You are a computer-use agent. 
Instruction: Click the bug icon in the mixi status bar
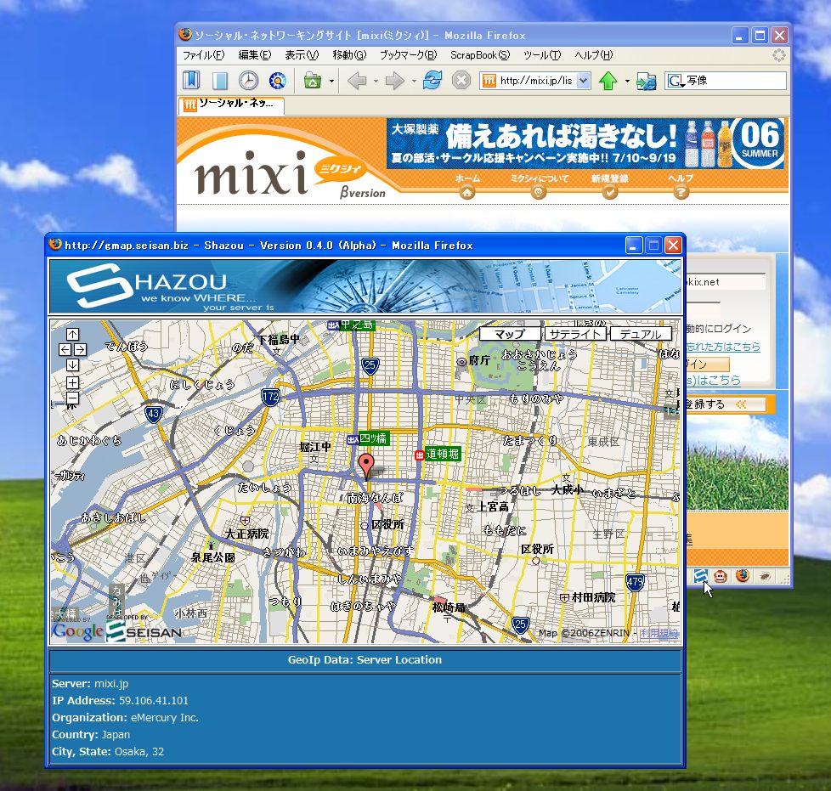(765, 576)
